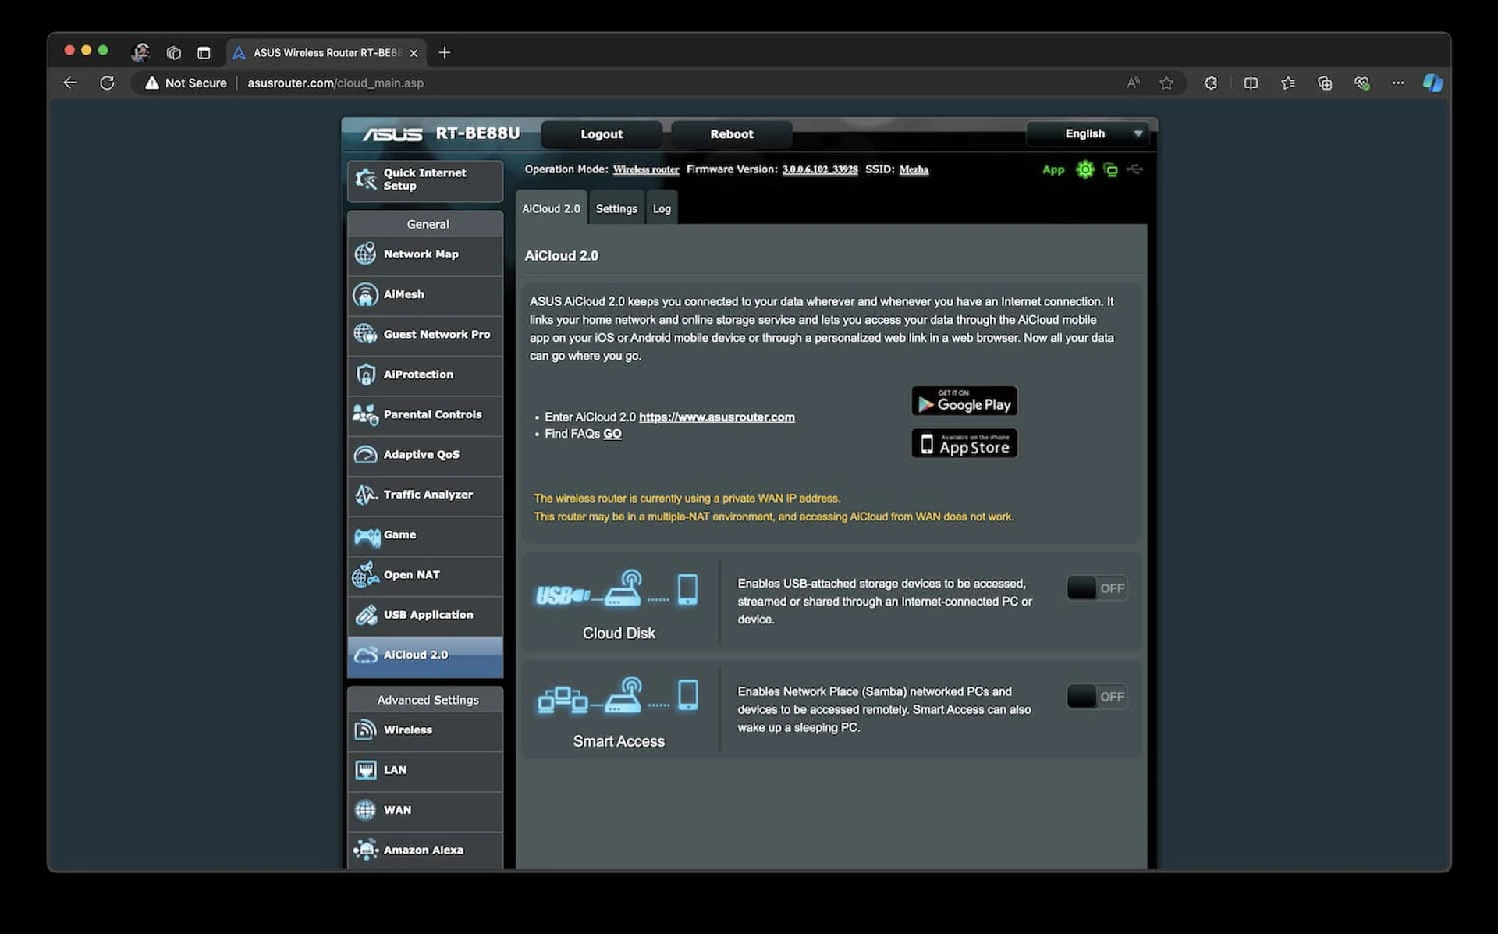Open the Google Play badge
Screen dimensions: 1498x934
964,401
